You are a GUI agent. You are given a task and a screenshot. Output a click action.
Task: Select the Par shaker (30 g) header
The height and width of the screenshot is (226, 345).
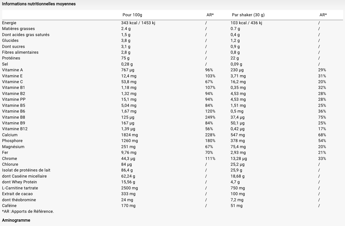[248, 15]
